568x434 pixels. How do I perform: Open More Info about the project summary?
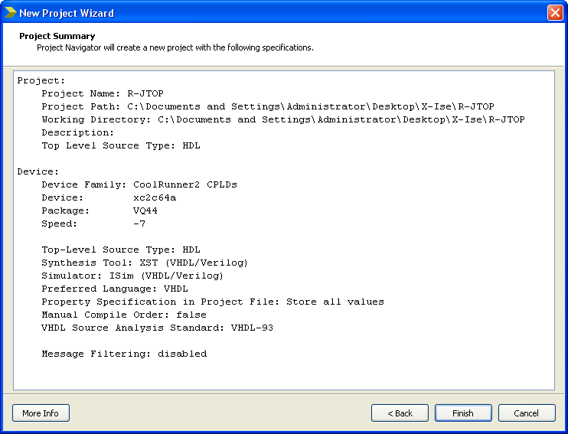[41, 413]
